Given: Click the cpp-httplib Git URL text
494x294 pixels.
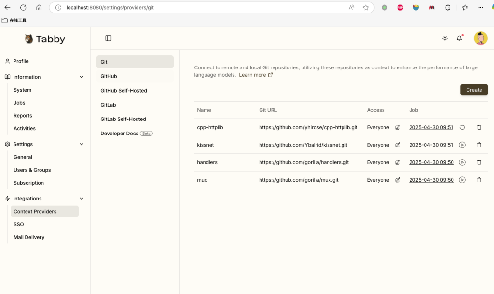Looking at the screenshot, I should (308, 128).
